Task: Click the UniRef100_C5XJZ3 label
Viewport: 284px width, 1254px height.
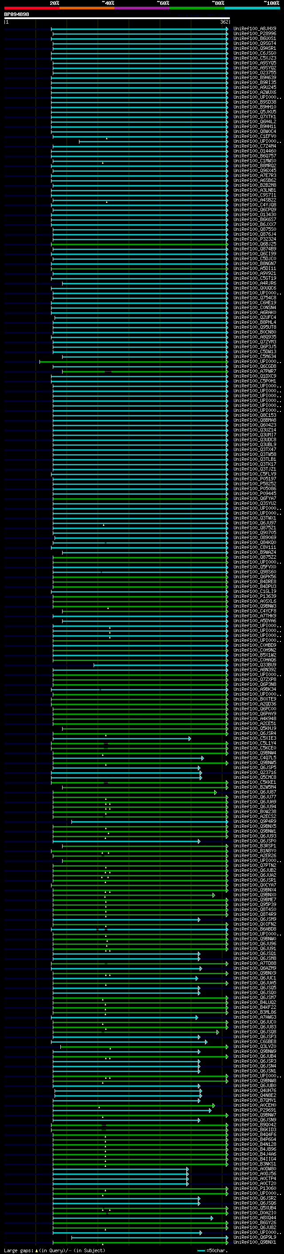Action: 255,58
